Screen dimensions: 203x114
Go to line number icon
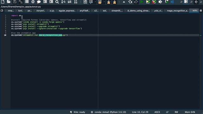(x=76, y=2)
